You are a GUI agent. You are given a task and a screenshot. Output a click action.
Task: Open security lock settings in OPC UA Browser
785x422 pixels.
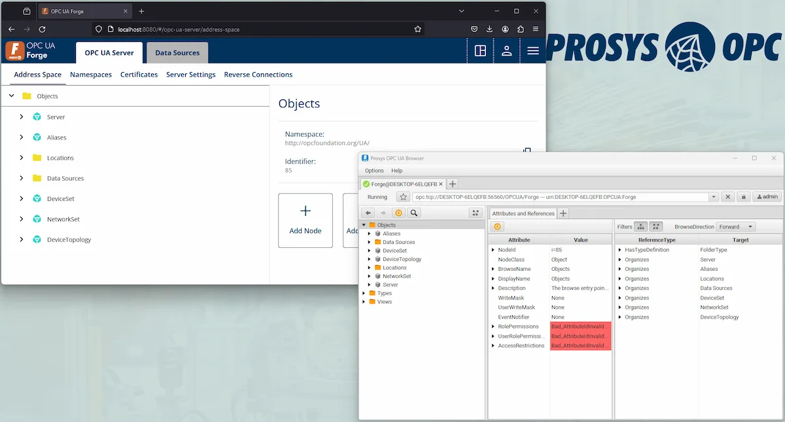[x=743, y=197]
